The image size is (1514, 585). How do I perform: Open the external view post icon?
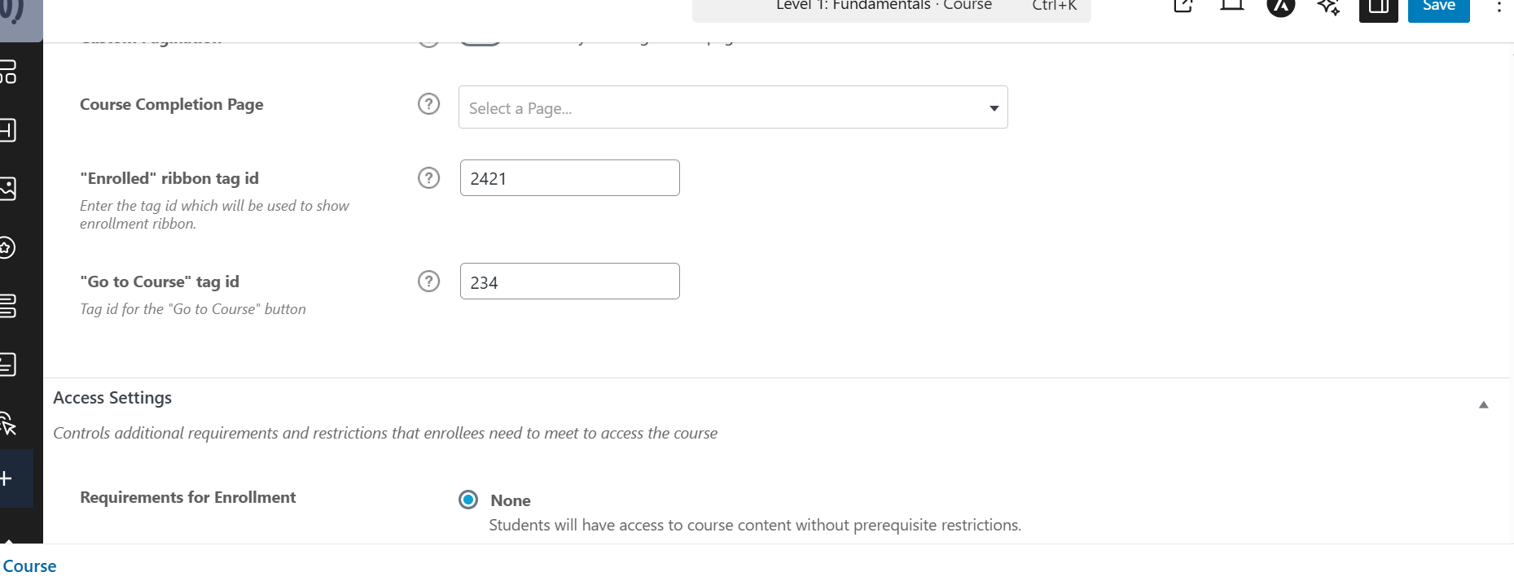coord(1183,7)
